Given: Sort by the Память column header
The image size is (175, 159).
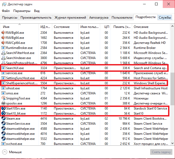Looking at the screenshot, I should (121, 27).
